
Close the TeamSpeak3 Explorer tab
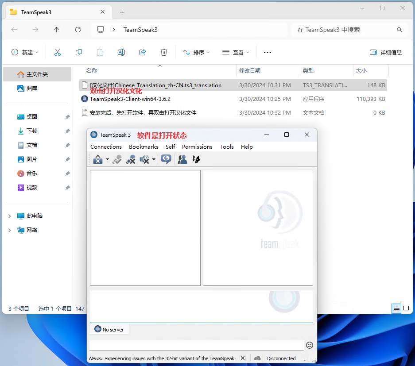point(103,12)
